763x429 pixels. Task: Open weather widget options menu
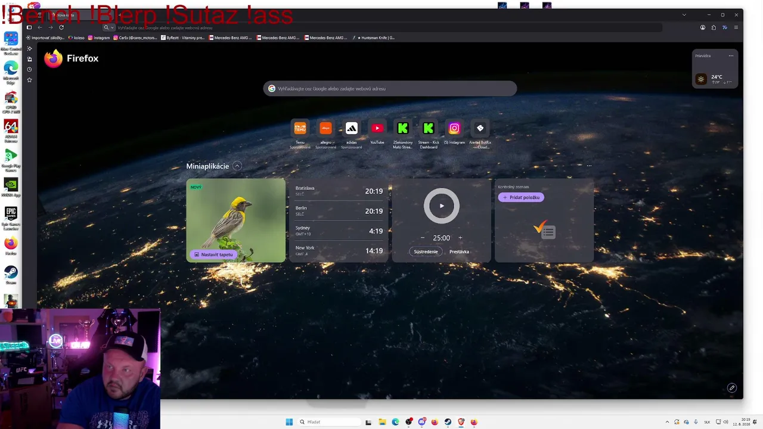point(731,56)
